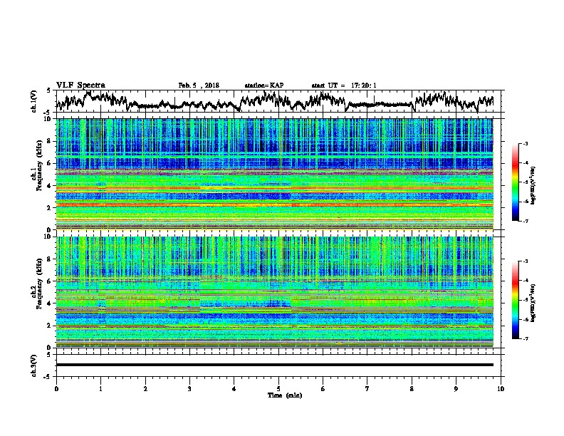The image size is (564, 436).
Task: Click the '10' tick on time axis
Action: pyautogui.click(x=501, y=389)
